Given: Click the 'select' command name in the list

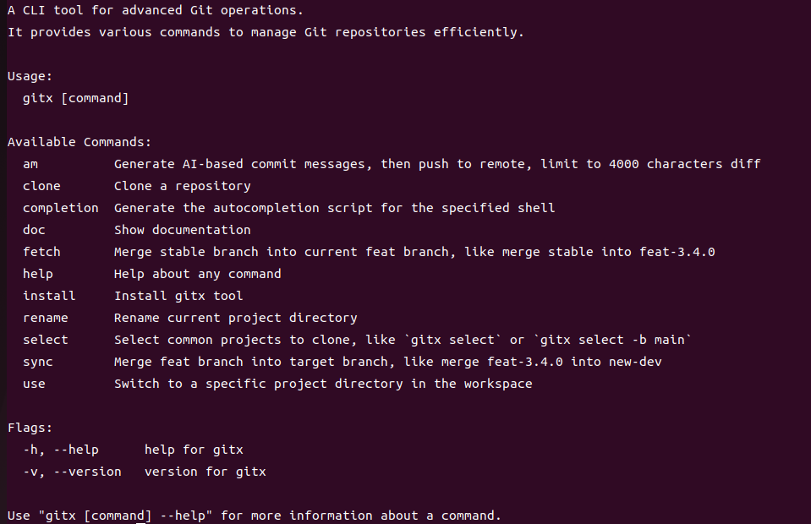Looking at the screenshot, I should (x=46, y=340).
